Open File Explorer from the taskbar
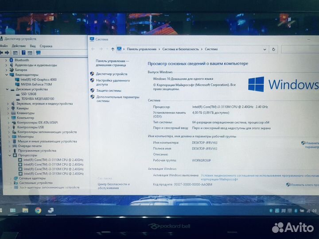Viewport: 319px width, 239px height. tap(25, 210)
